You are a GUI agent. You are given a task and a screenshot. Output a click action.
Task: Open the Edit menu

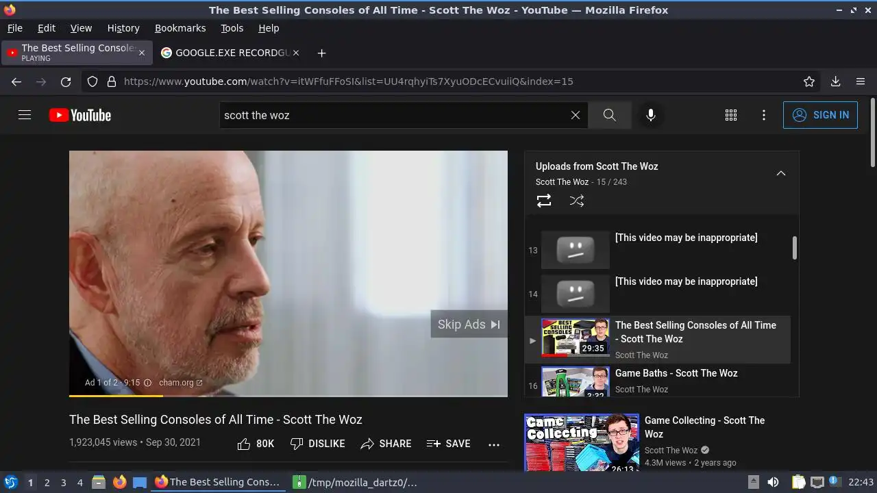[x=47, y=28]
